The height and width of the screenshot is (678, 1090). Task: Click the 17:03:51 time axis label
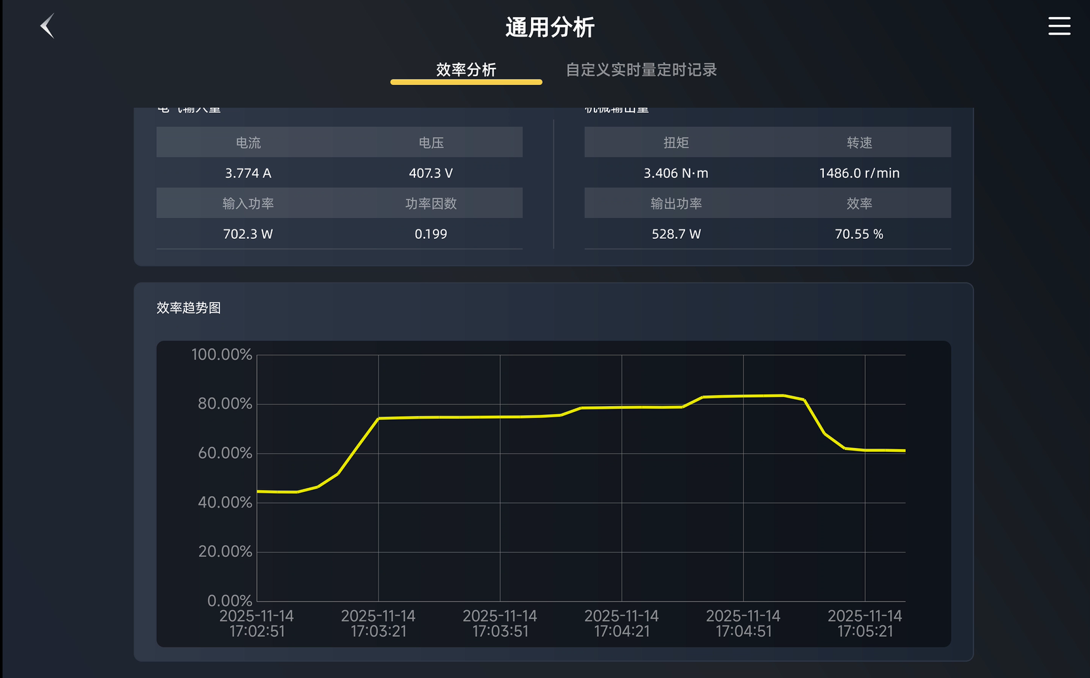click(x=500, y=631)
